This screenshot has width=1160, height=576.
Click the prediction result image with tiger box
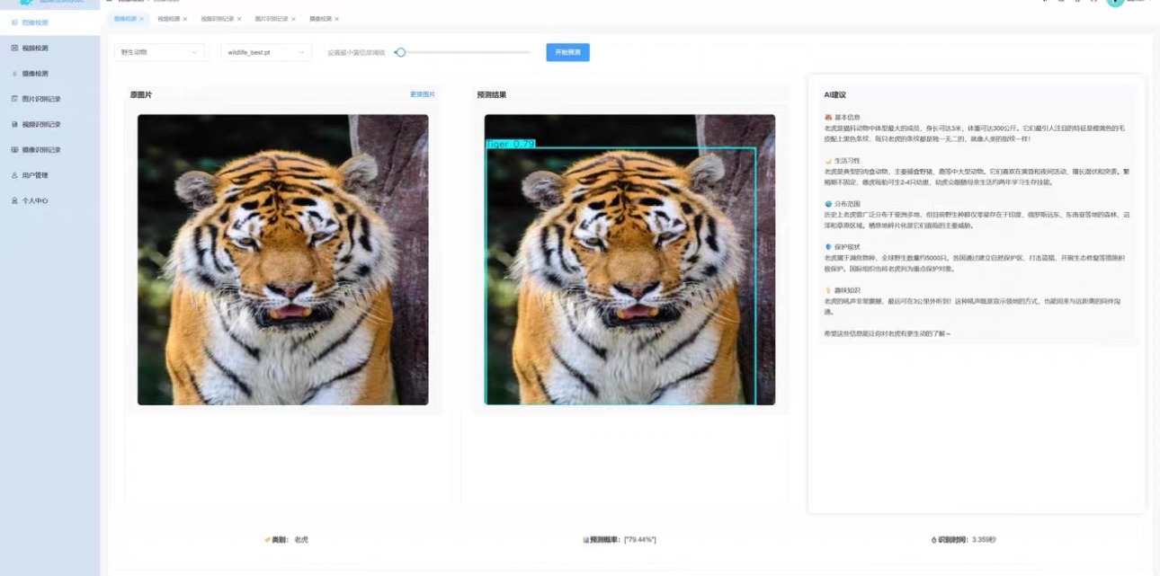pos(629,260)
